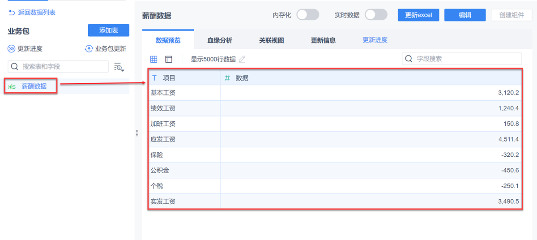Image resolution: width=537 pixels, height=240 pixels.
Task: Click the panel divider drag handle
Action: pos(137,133)
